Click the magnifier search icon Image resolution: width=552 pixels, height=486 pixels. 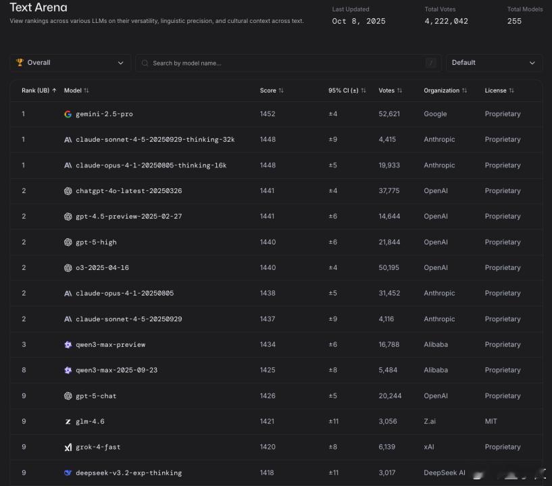145,63
